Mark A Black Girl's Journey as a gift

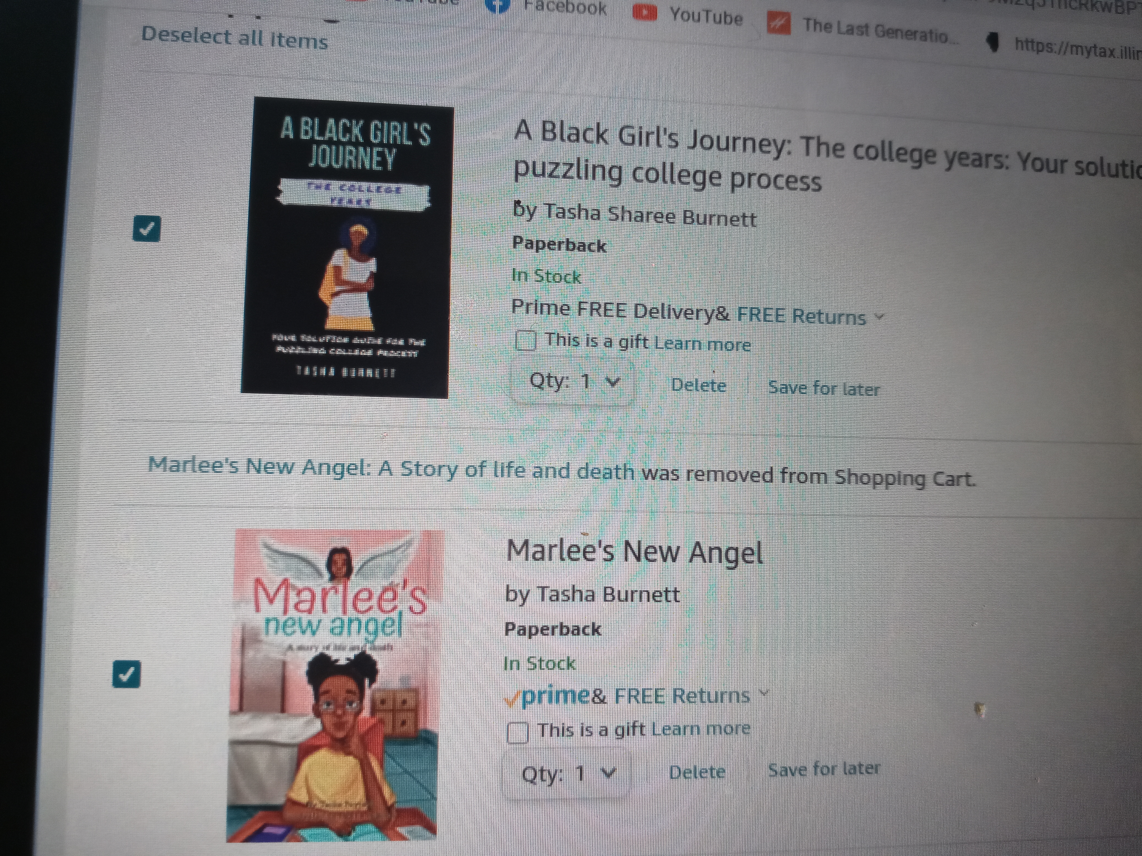[x=526, y=340]
